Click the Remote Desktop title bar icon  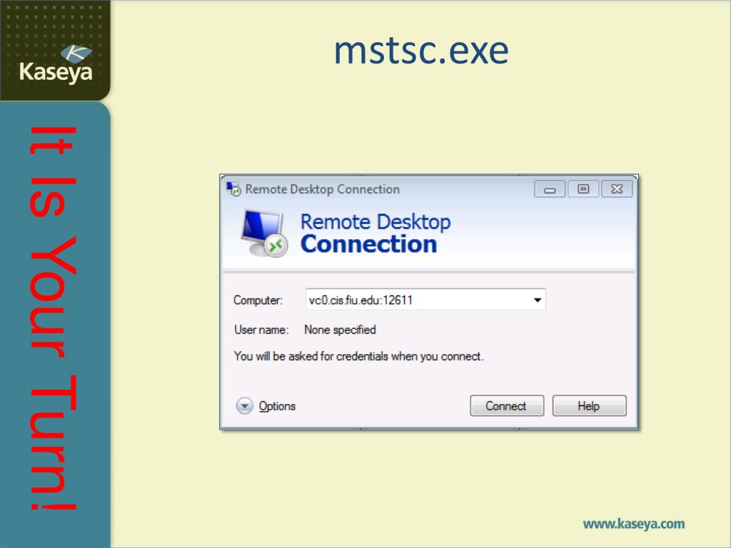233,188
